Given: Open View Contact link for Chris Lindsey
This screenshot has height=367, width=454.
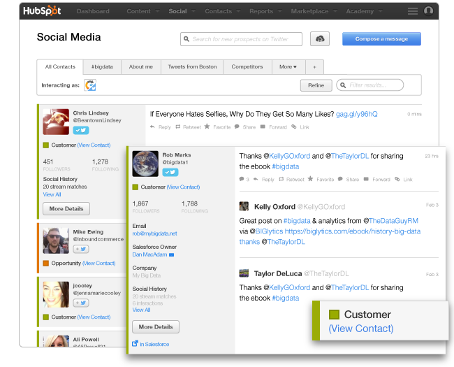Looking at the screenshot, I should pos(94,145).
